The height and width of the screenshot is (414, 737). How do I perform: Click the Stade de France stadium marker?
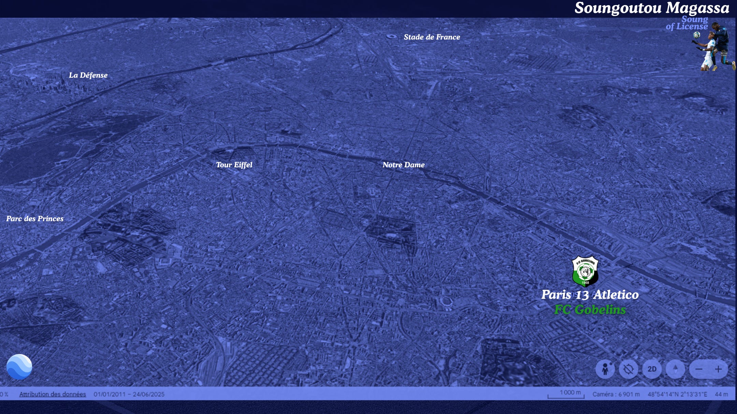pyautogui.click(x=391, y=36)
